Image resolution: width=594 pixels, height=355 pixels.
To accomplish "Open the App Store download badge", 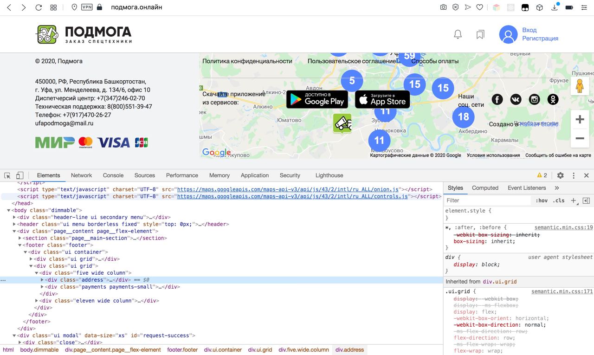I will 382,99.
